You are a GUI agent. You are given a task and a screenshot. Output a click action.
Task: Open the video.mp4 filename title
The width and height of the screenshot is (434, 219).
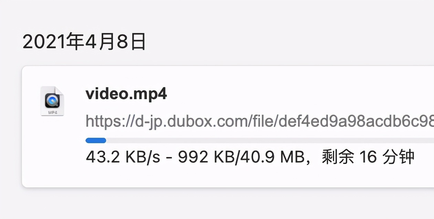[x=126, y=94]
